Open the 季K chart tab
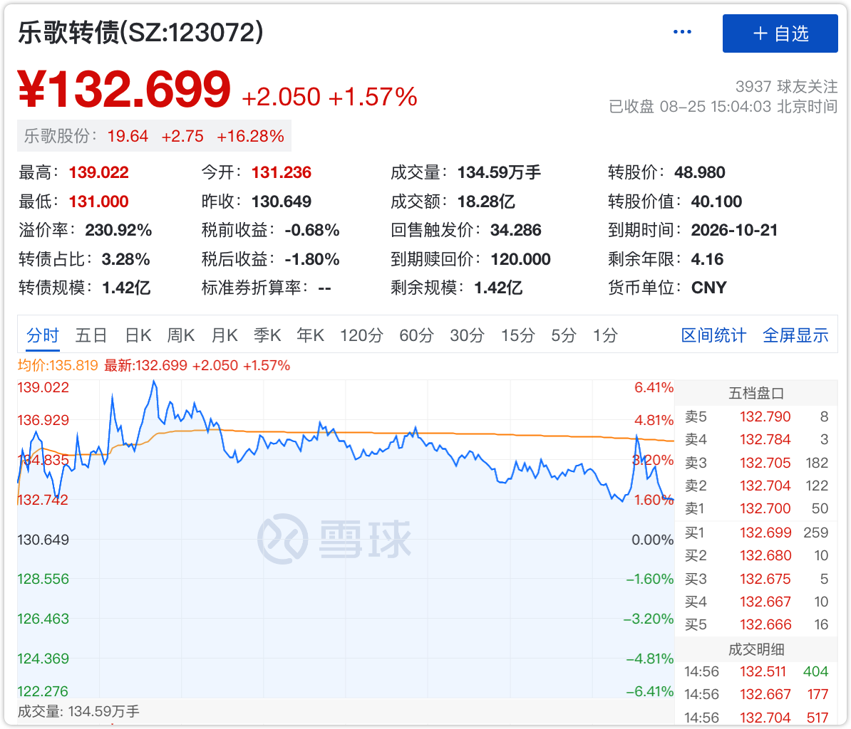851x729 pixels. (267, 335)
